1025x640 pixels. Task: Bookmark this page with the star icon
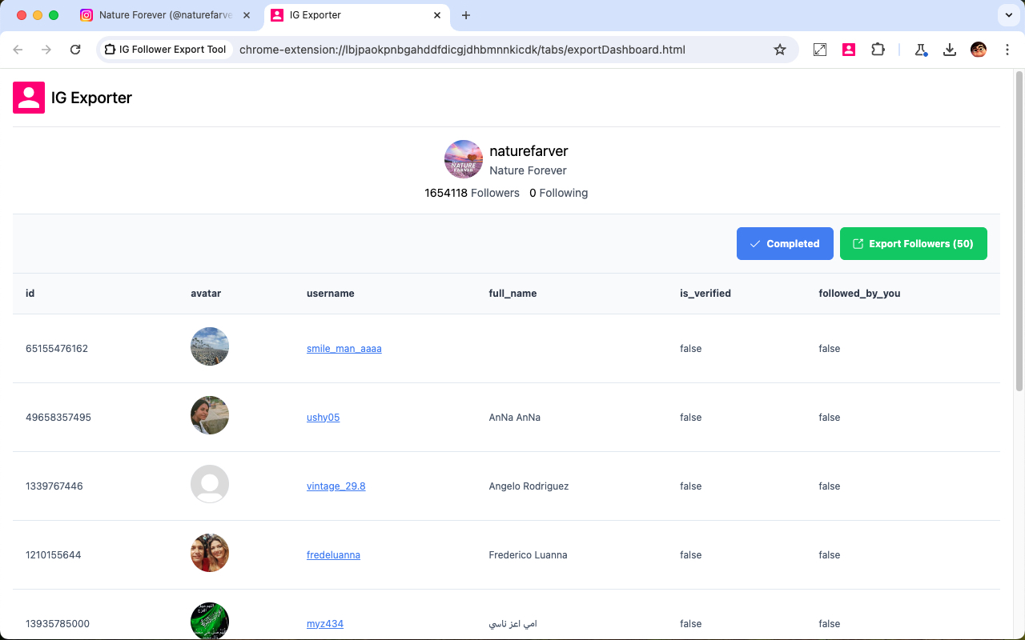coord(780,50)
